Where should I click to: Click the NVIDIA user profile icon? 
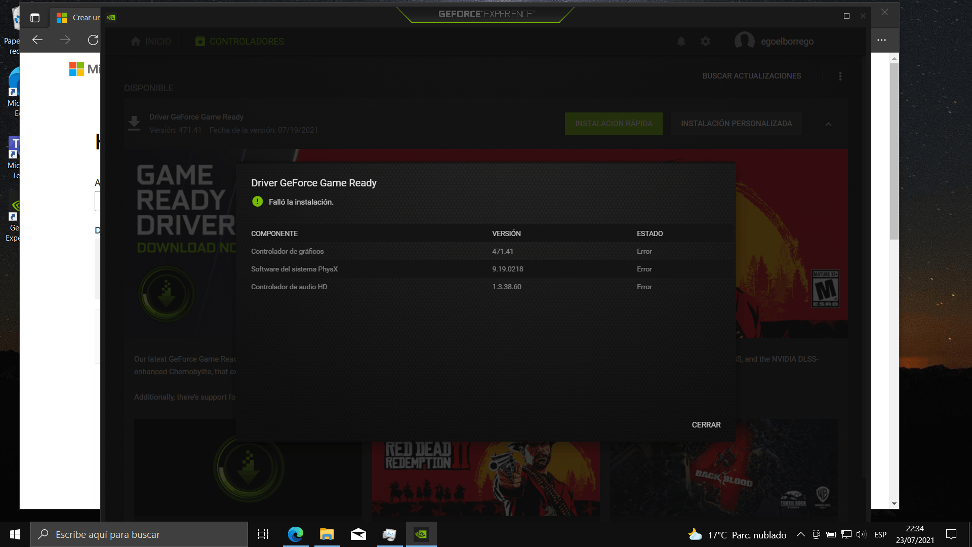pos(744,42)
